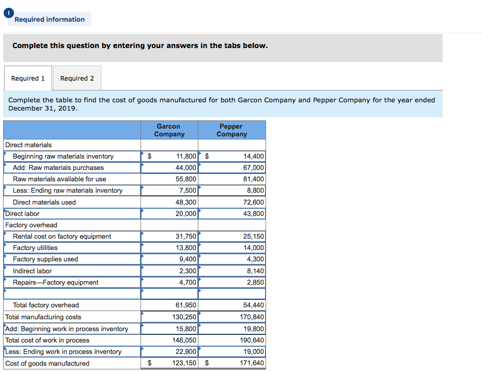Click Pepper direct labor 43,800 field
The image size is (482, 372).
click(x=232, y=213)
